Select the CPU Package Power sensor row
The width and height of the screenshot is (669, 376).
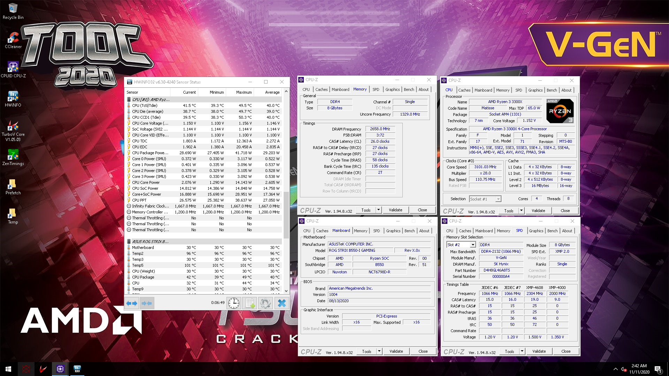pyautogui.click(x=204, y=153)
